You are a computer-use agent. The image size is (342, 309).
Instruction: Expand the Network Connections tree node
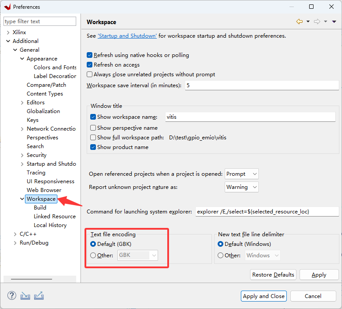[22, 129]
